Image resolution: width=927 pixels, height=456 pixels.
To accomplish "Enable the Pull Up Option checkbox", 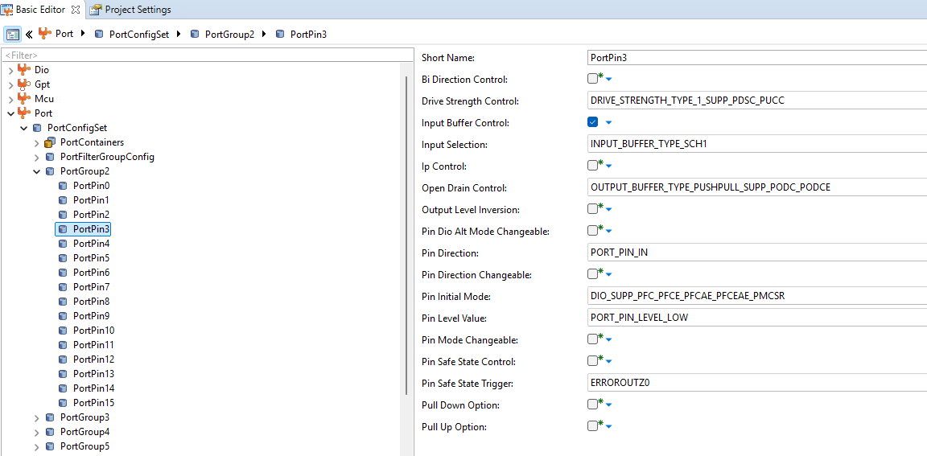I will pyautogui.click(x=592, y=426).
